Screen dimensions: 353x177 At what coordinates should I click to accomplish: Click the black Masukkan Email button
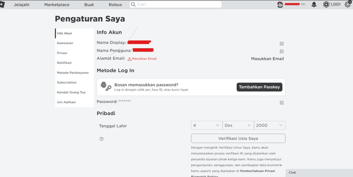(x=268, y=59)
